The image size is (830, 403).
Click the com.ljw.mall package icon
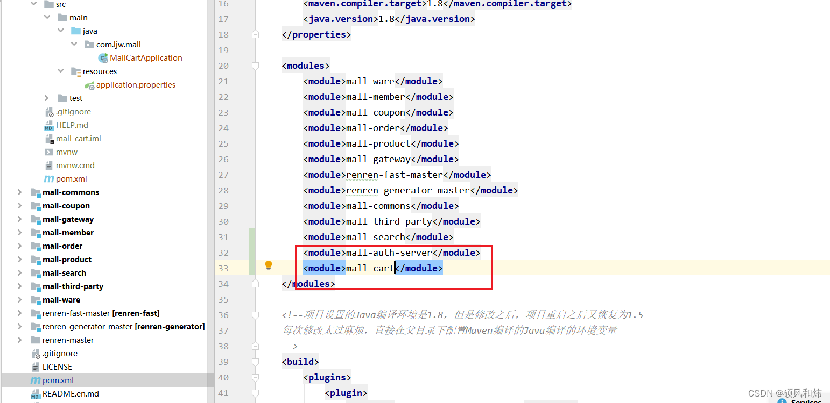[89, 45]
